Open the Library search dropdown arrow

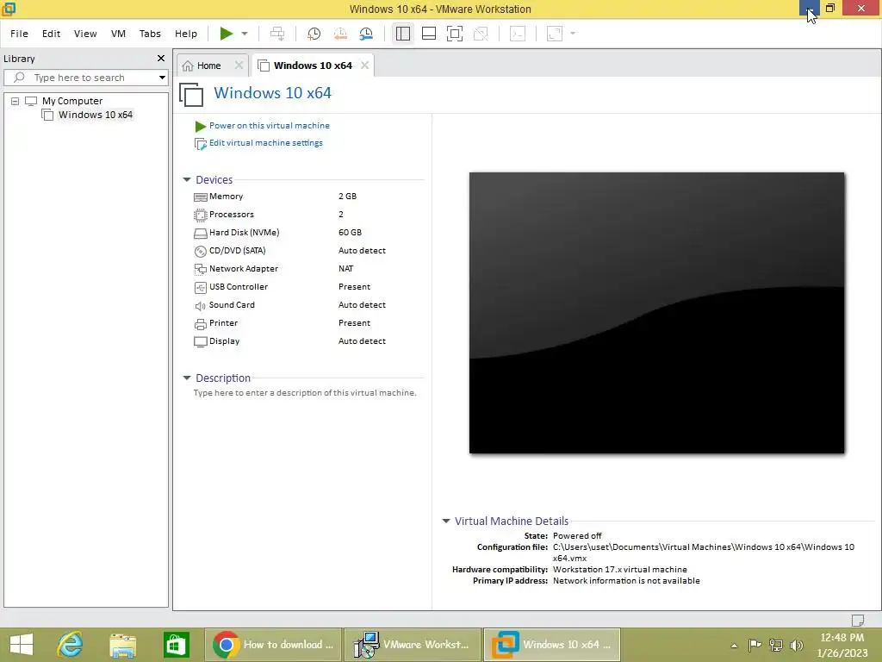pyautogui.click(x=162, y=78)
